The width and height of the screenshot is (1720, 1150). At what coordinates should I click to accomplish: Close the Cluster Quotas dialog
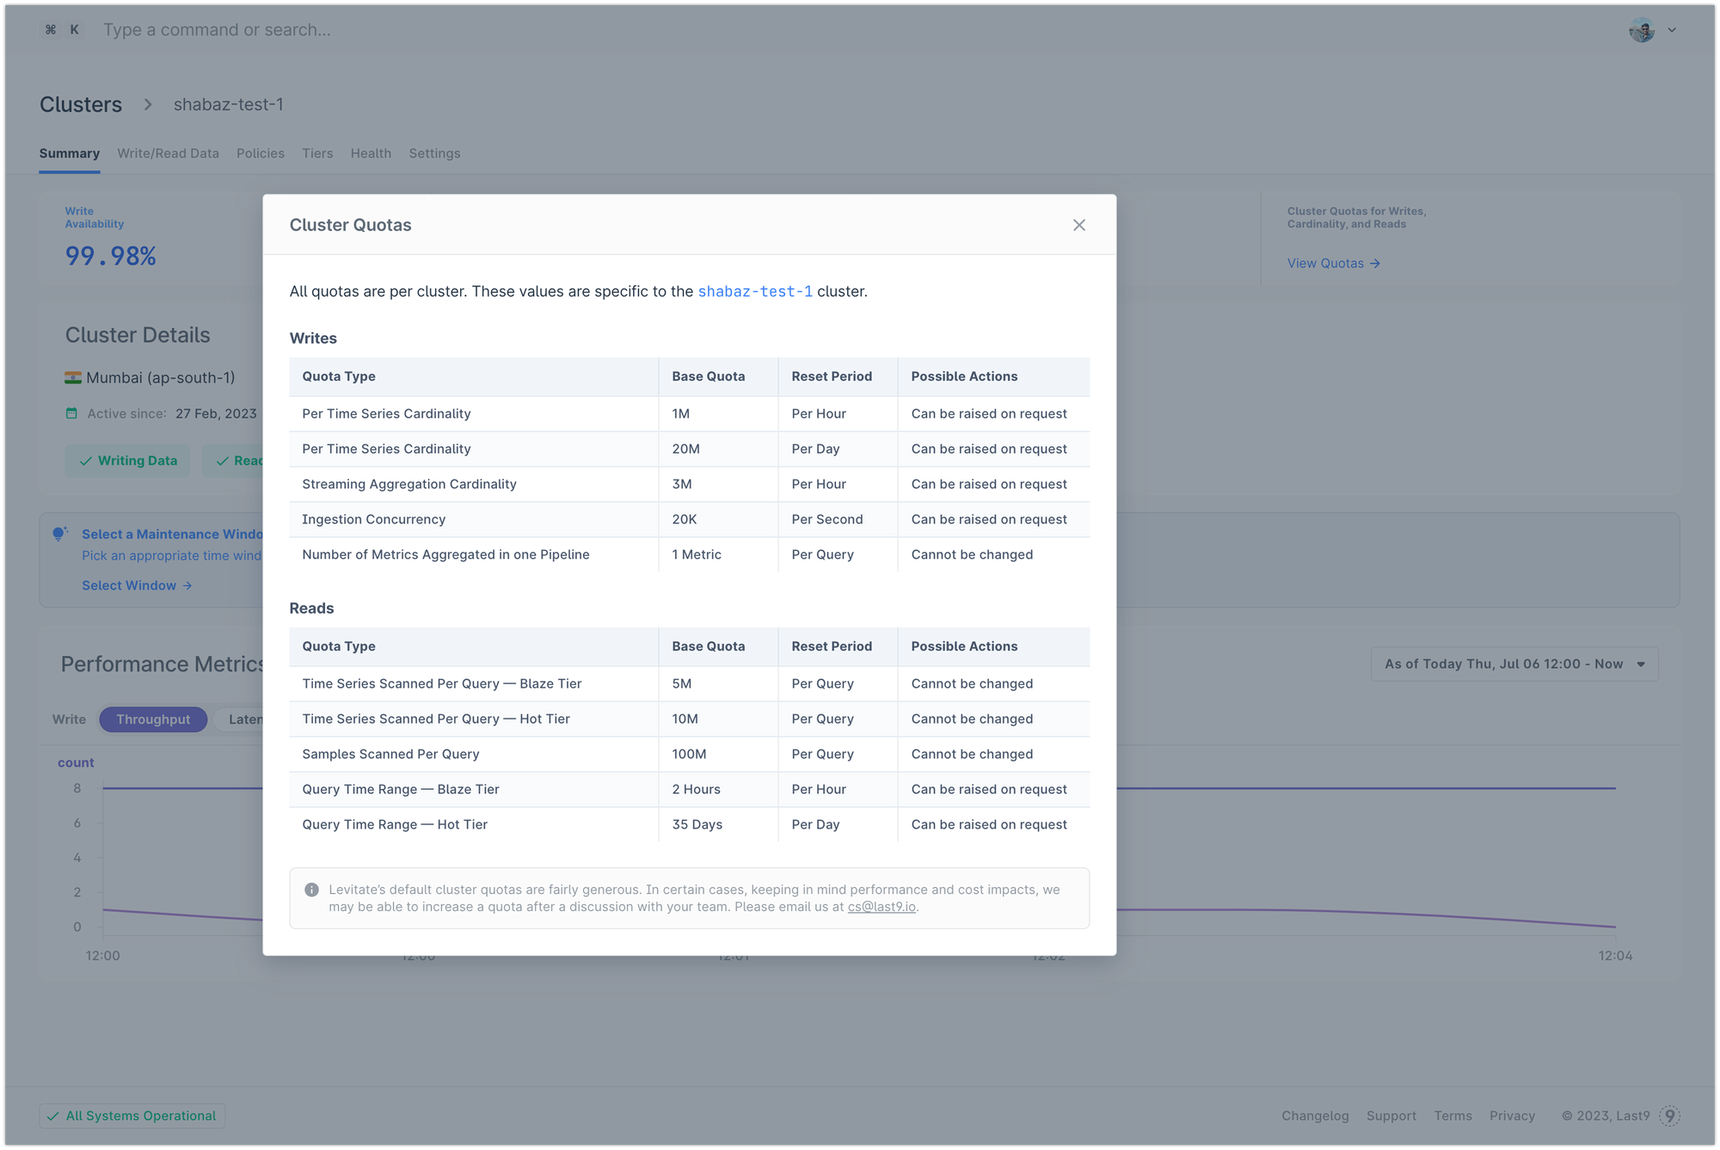(x=1078, y=225)
